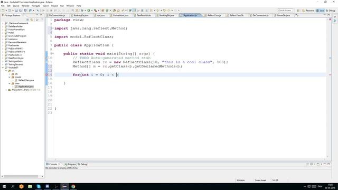
Task: Open the Source menu
Action: (16, 6)
